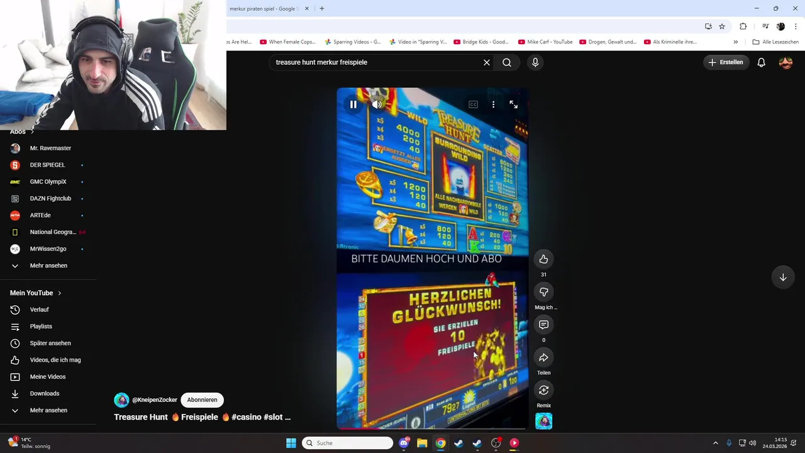Toggle closed captions on the Short
Viewport: 805px width, 453px height.
coord(473,104)
